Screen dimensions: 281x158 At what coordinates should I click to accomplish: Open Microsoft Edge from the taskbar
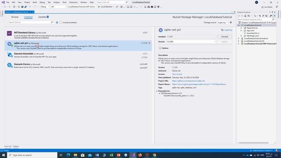pos(68,155)
